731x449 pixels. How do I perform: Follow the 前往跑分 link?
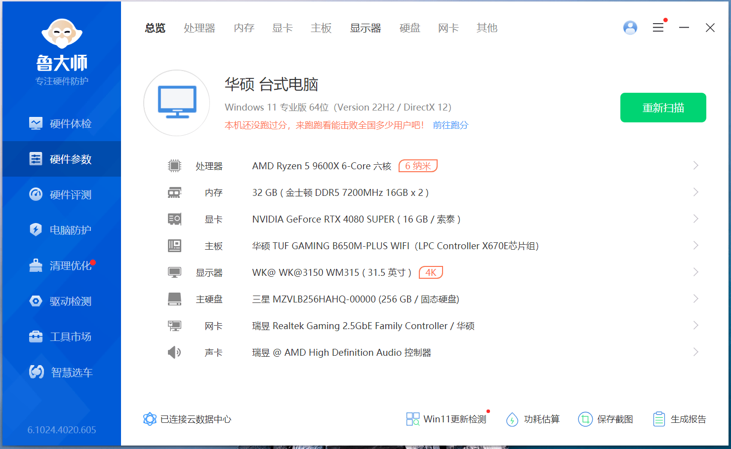(x=450, y=125)
